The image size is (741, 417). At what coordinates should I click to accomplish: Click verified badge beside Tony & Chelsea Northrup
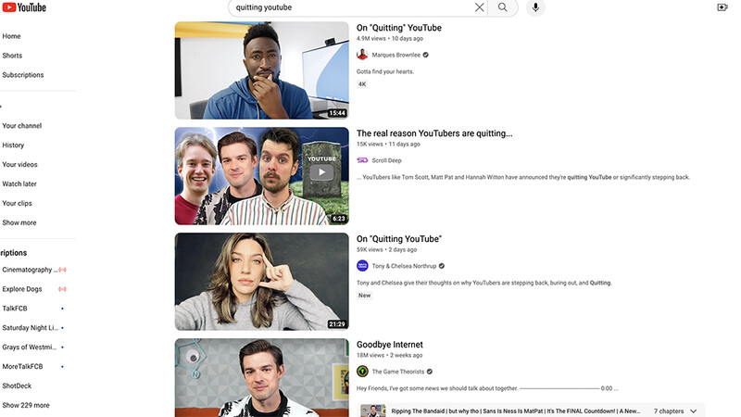(x=442, y=266)
